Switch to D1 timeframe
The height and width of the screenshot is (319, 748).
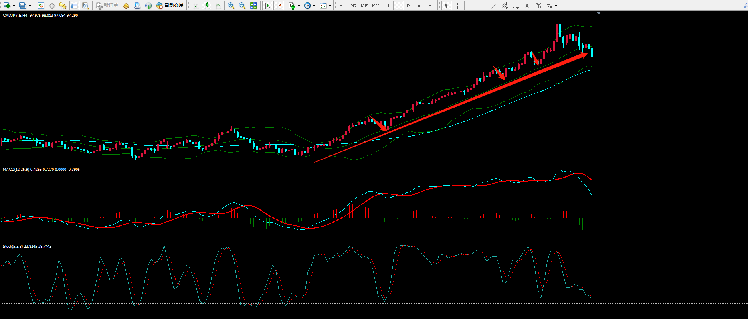coord(409,6)
